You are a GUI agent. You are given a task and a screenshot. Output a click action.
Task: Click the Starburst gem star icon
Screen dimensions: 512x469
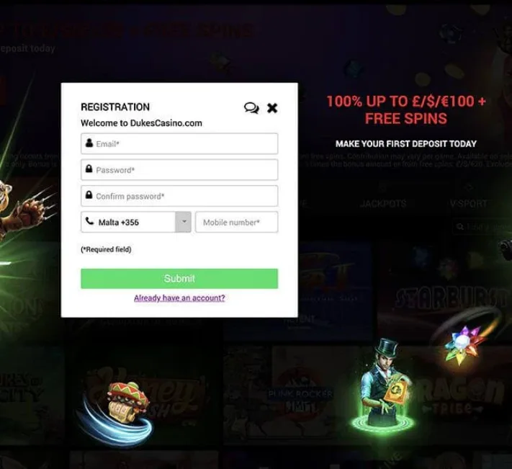(x=462, y=344)
